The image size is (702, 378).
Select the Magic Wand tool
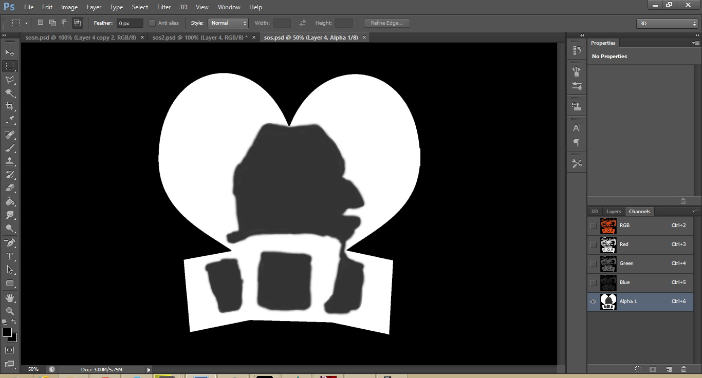point(10,93)
